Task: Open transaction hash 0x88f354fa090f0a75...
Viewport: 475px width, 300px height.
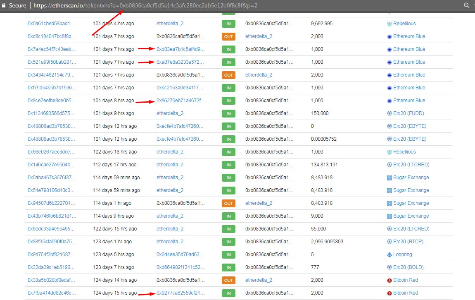Action: [x=52, y=242]
